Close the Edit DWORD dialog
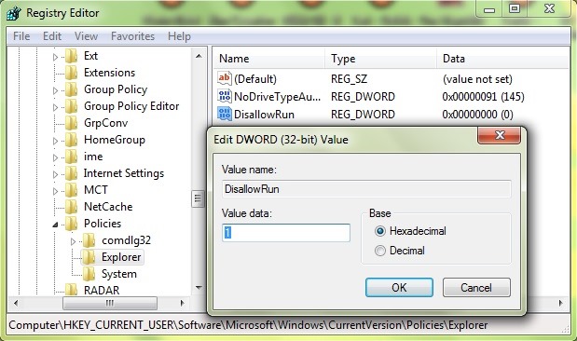The image size is (577, 341). [x=499, y=135]
